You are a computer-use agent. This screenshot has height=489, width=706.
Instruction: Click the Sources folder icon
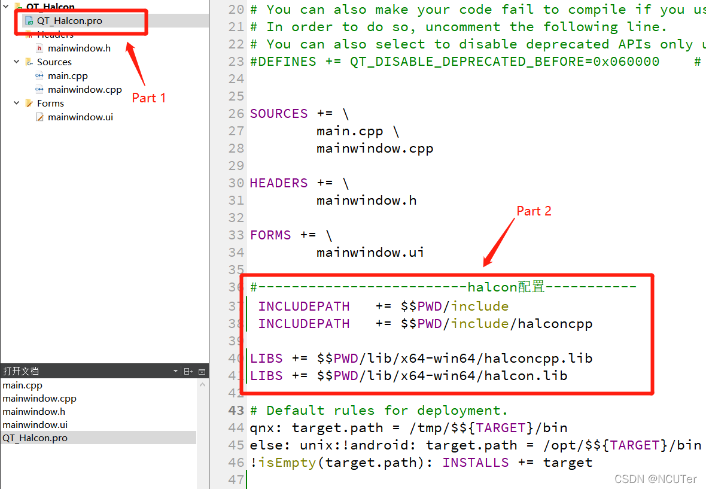point(29,62)
